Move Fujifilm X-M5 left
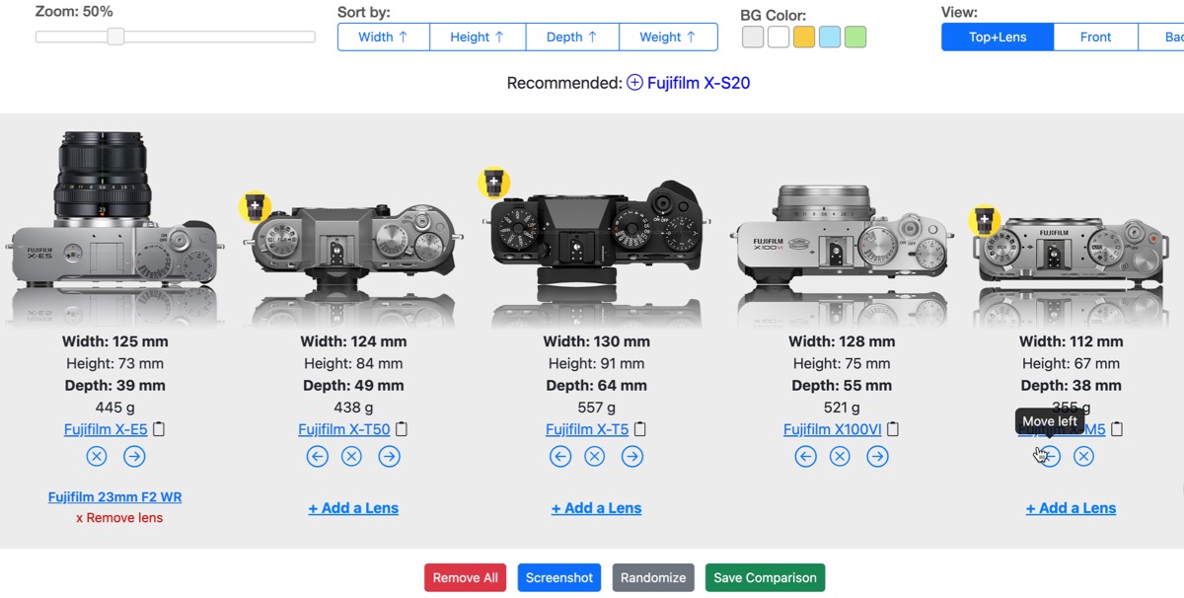The width and height of the screenshot is (1184, 598). (x=1050, y=456)
